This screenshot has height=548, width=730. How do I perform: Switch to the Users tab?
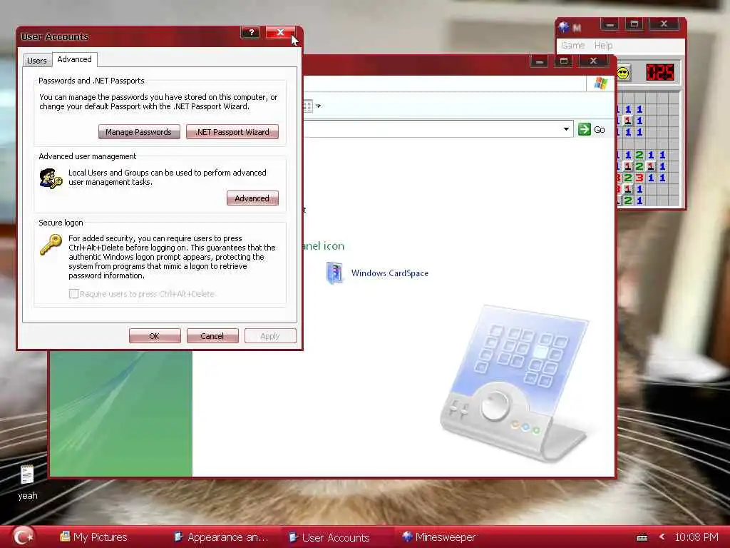pos(37,61)
